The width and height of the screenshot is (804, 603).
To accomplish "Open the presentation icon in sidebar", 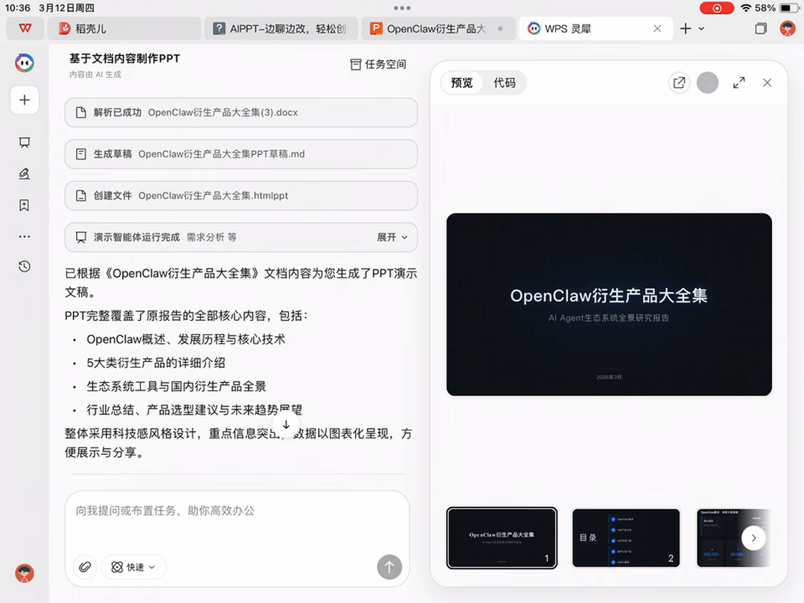I will [24, 142].
